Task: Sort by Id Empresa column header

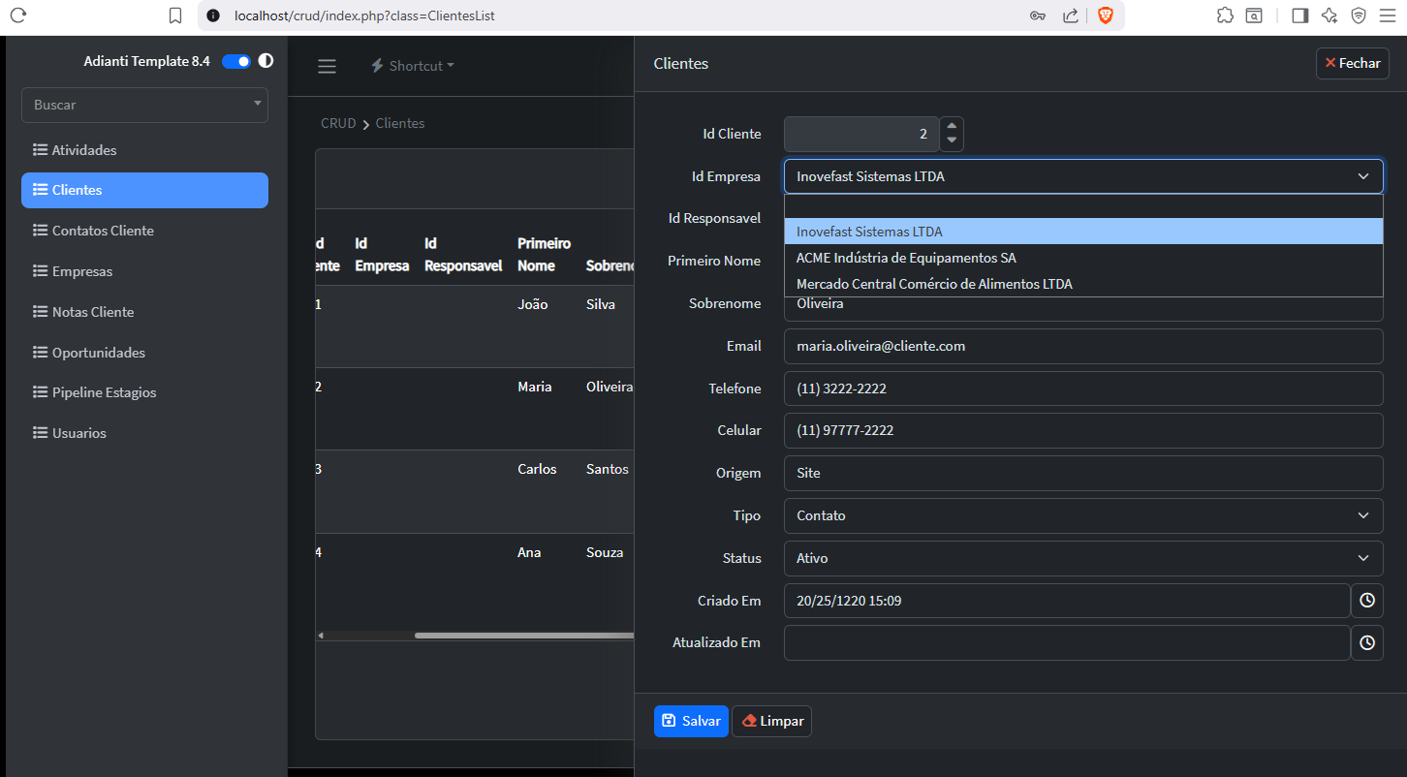Action: pos(382,254)
